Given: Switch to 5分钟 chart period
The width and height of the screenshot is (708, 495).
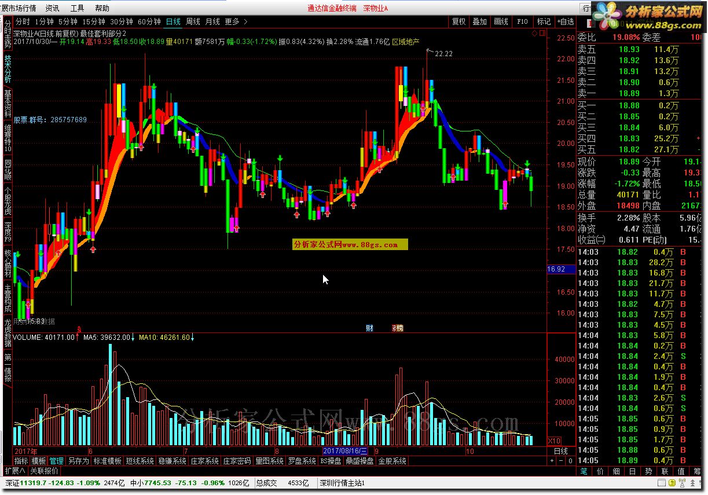Looking at the screenshot, I should (x=68, y=21).
